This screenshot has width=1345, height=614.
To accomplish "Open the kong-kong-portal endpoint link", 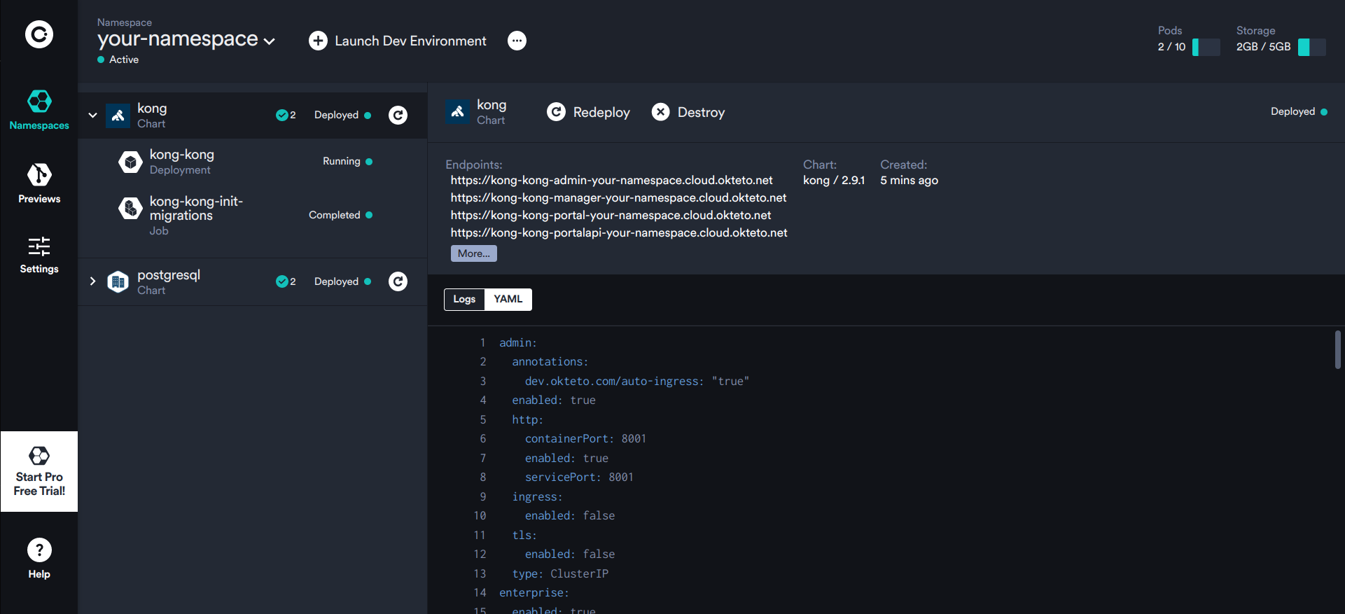I will [611, 215].
